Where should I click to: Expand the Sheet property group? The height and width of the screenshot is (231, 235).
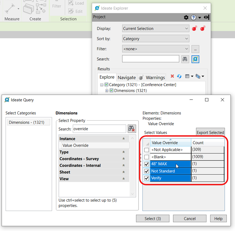pos(123,172)
